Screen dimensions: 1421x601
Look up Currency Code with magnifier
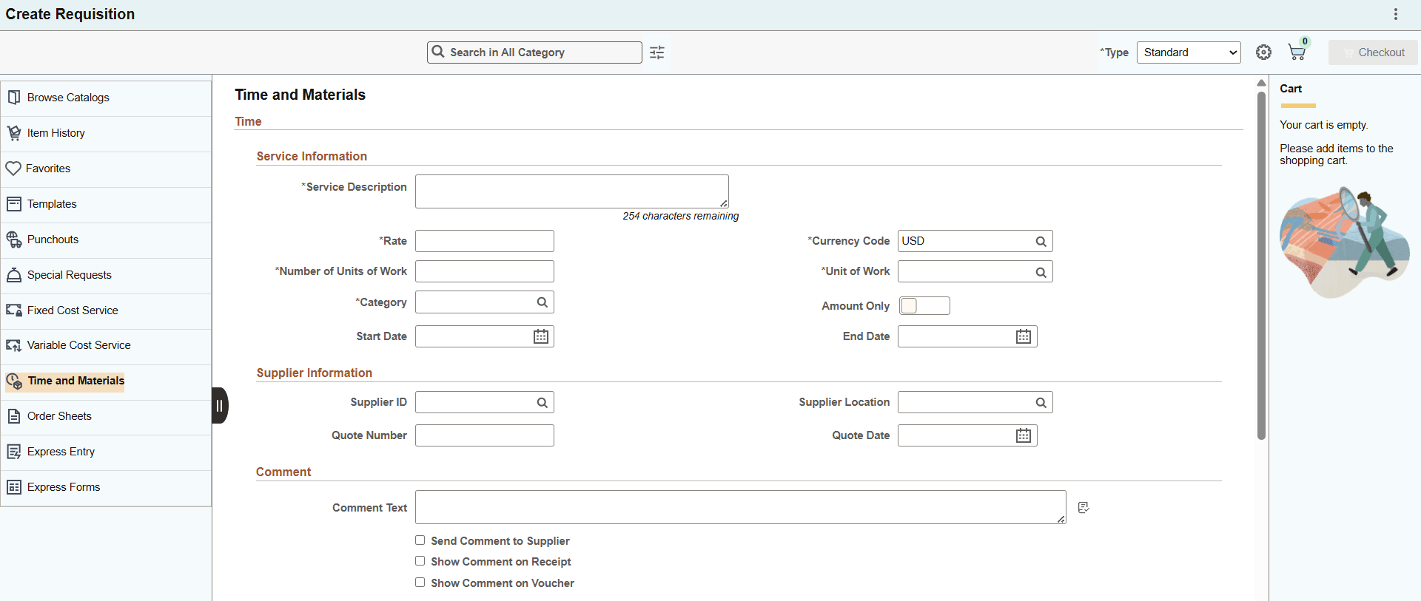[x=1041, y=242]
